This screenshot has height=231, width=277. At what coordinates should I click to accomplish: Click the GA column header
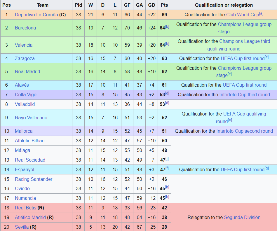140,5
